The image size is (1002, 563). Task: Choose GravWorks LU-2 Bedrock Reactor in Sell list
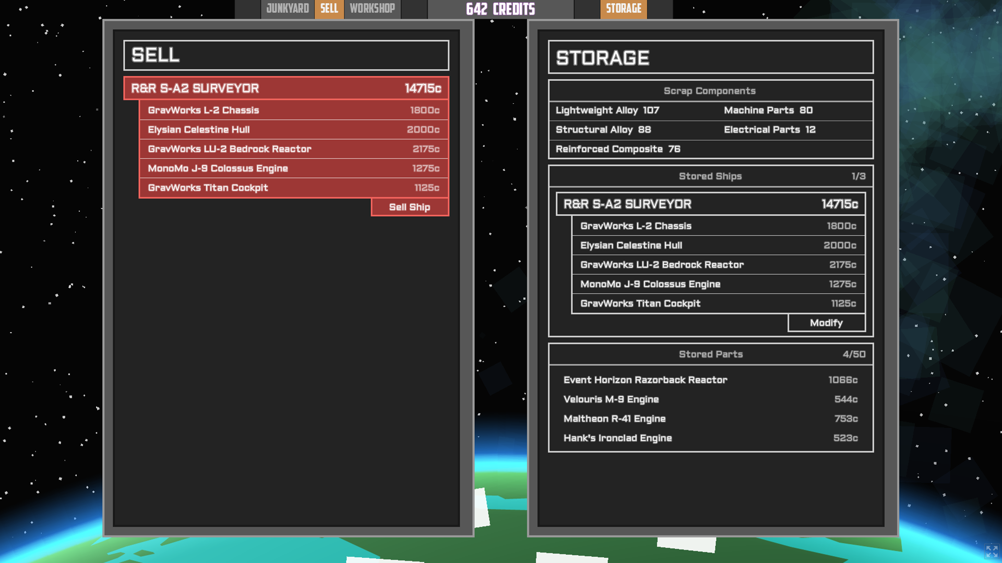click(293, 149)
